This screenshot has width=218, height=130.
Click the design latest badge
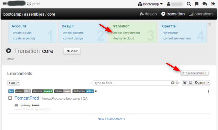pyautogui.click(x=23, y=91)
